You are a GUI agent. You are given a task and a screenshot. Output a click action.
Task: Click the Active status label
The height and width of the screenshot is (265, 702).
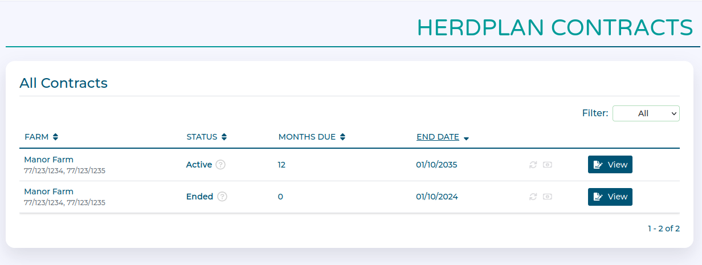click(199, 165)
